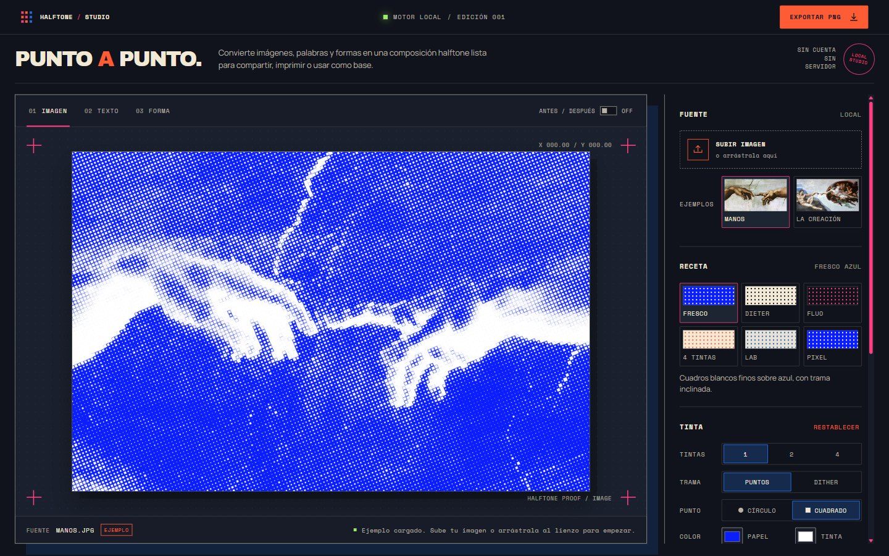The height and width of the screenshot is (556, 889).
Task: Click the pink sidebar scrollbar thumb
Action: (x=871, y=227)
